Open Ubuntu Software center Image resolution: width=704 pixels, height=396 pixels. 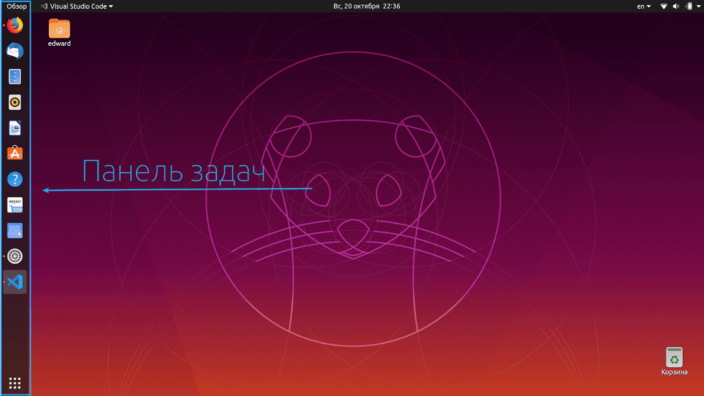pos(15,153)
